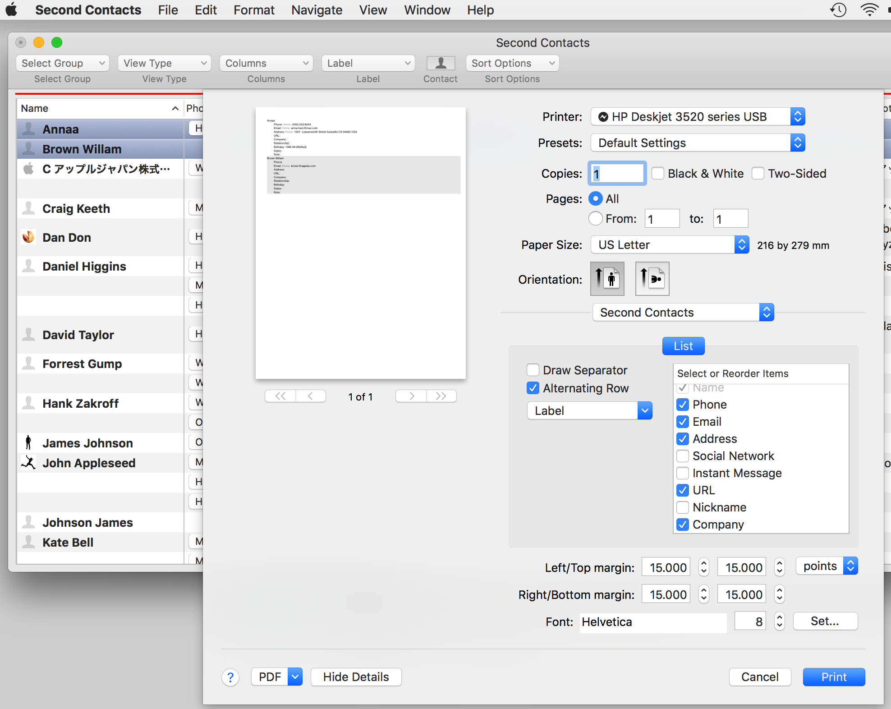Enable Black & White printing
The image size is (891, 709).
[x=658, y=173]
